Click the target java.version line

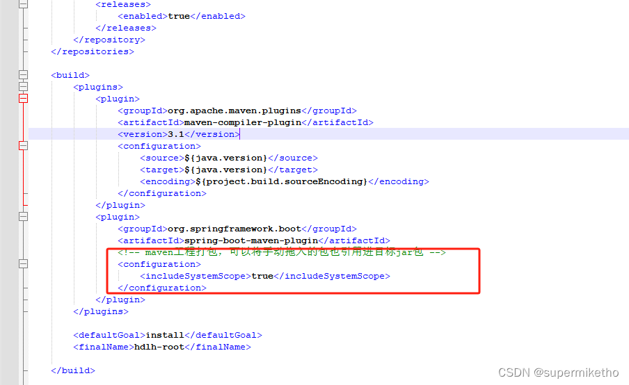click(x=229, y=170)
